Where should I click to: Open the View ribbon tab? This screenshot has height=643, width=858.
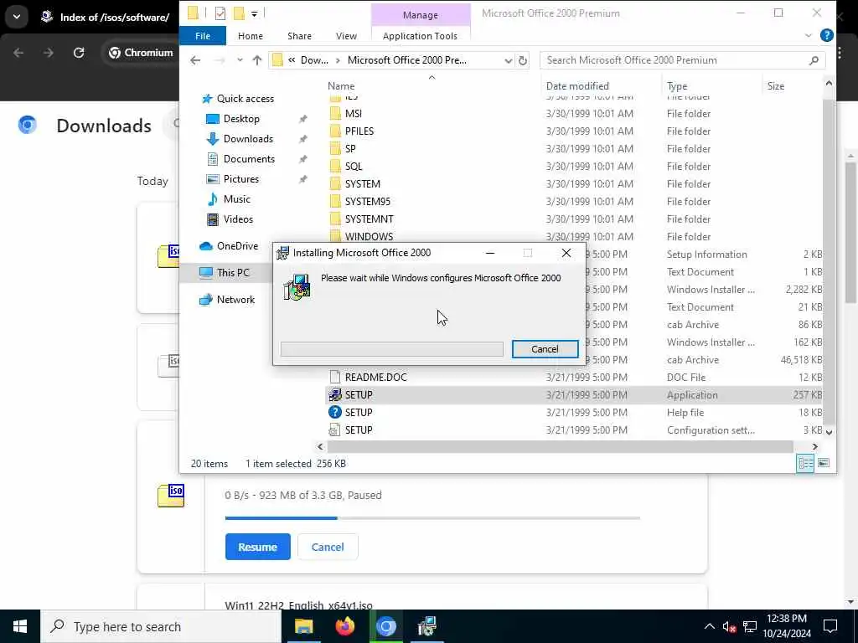point(346,36)
